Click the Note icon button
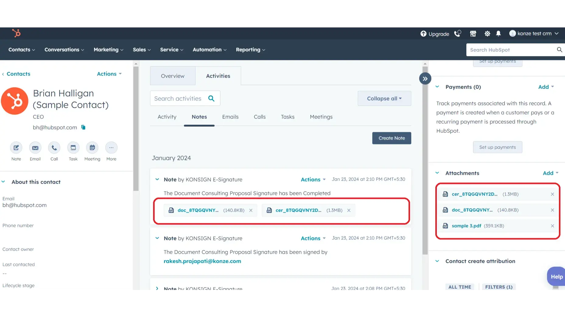 (x=16, y=148)
